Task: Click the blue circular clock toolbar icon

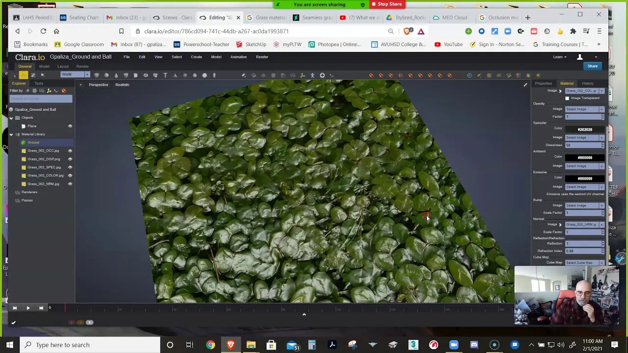Action: coord(469,75)
